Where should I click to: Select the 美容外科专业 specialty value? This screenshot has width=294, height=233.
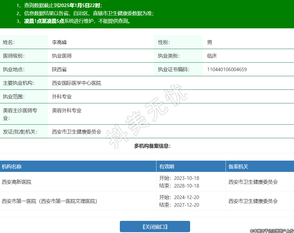point(67,110)
